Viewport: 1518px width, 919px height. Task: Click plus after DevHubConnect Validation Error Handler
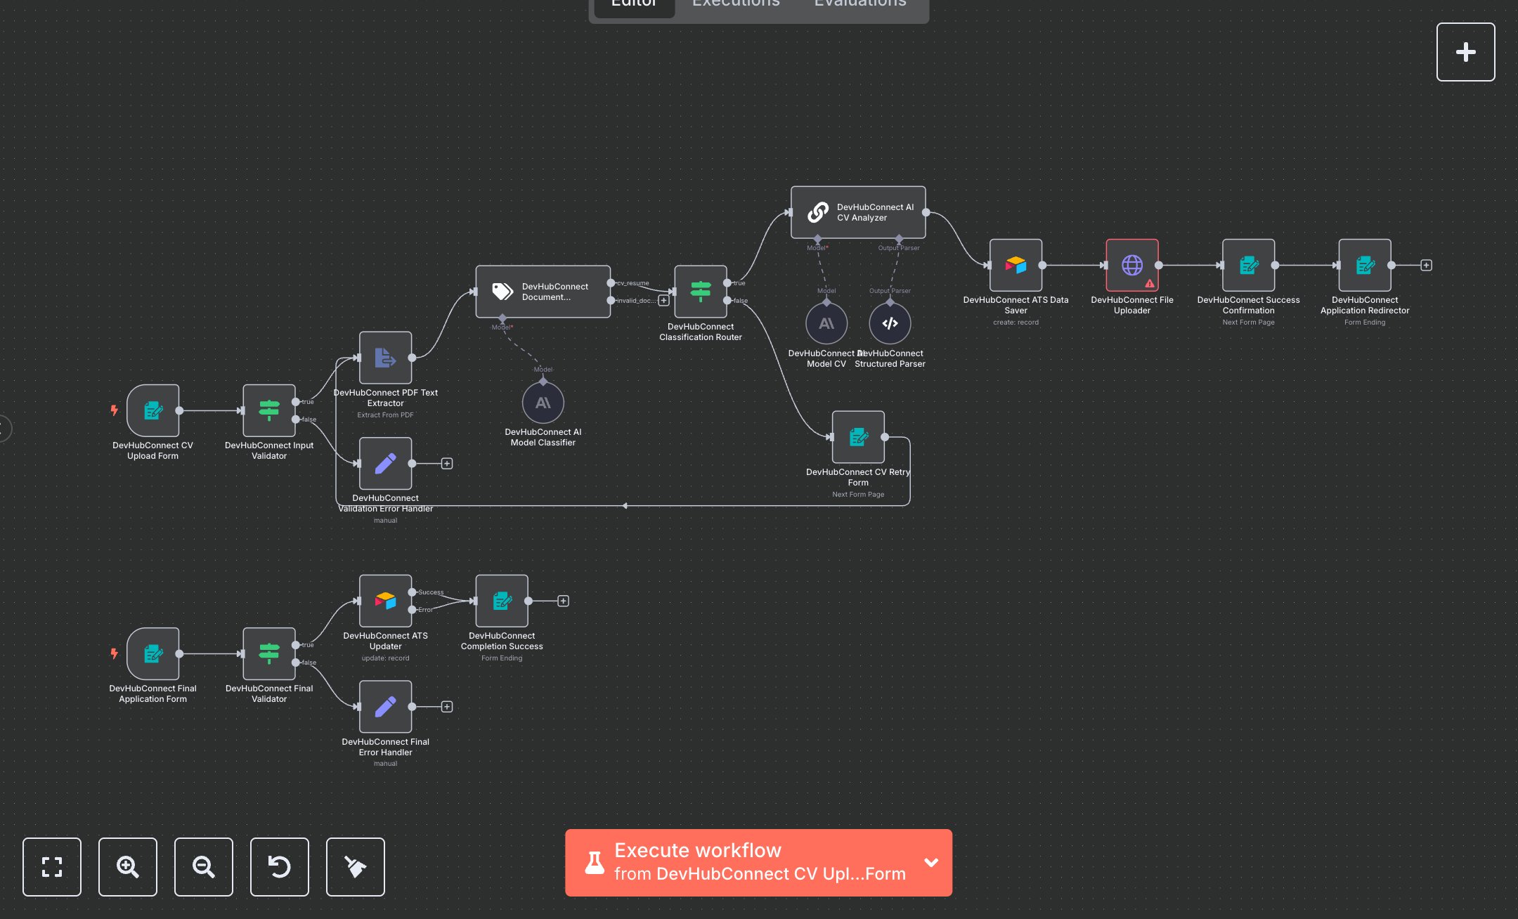coord(447,463)
